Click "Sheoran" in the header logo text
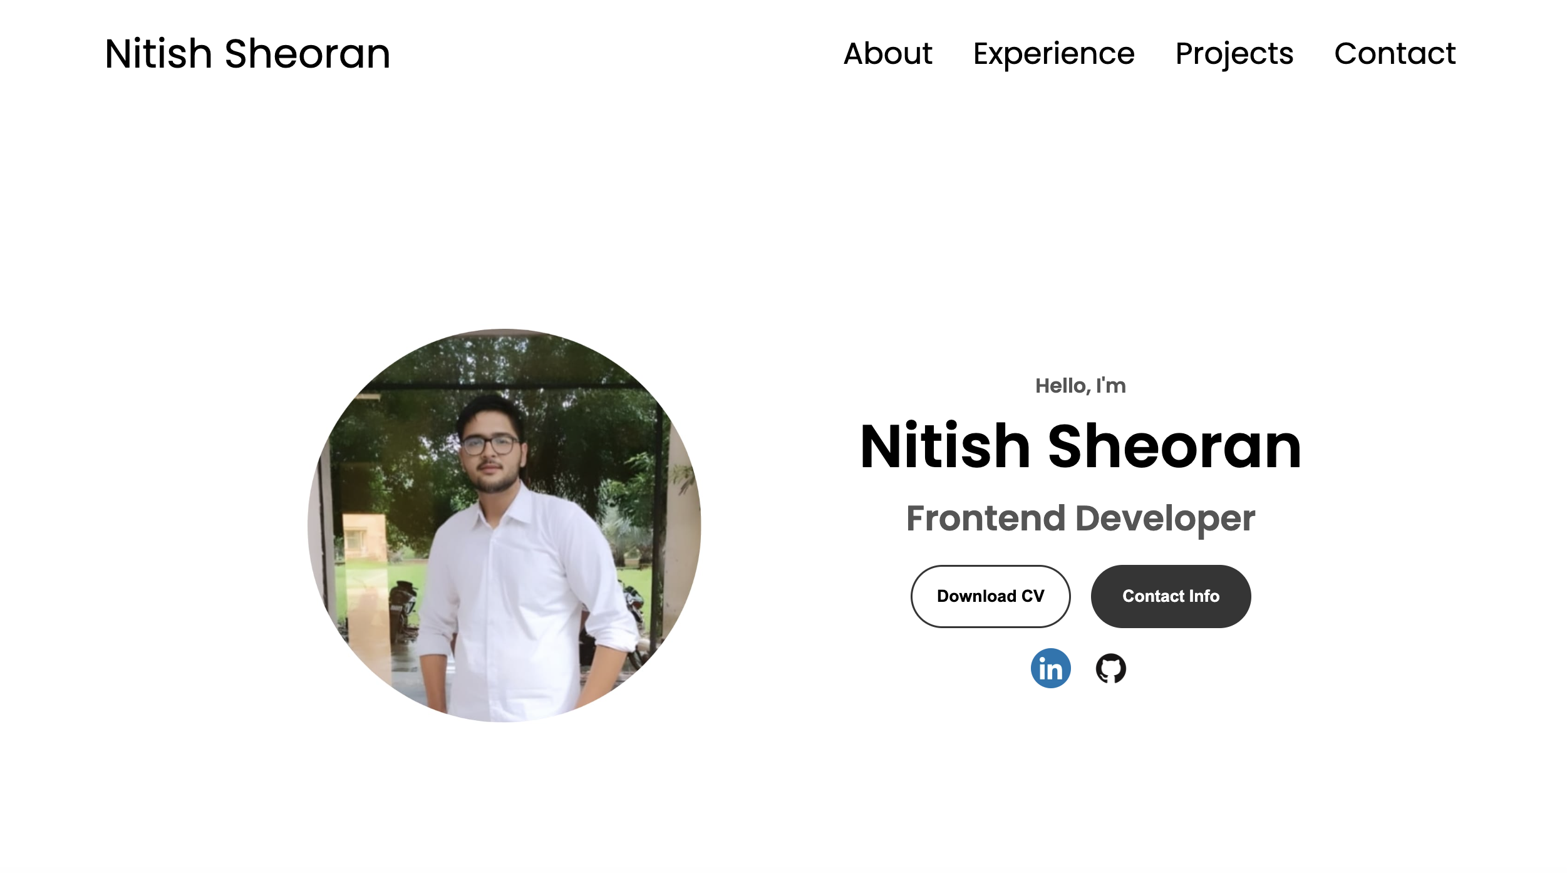 tap(307, 53)
